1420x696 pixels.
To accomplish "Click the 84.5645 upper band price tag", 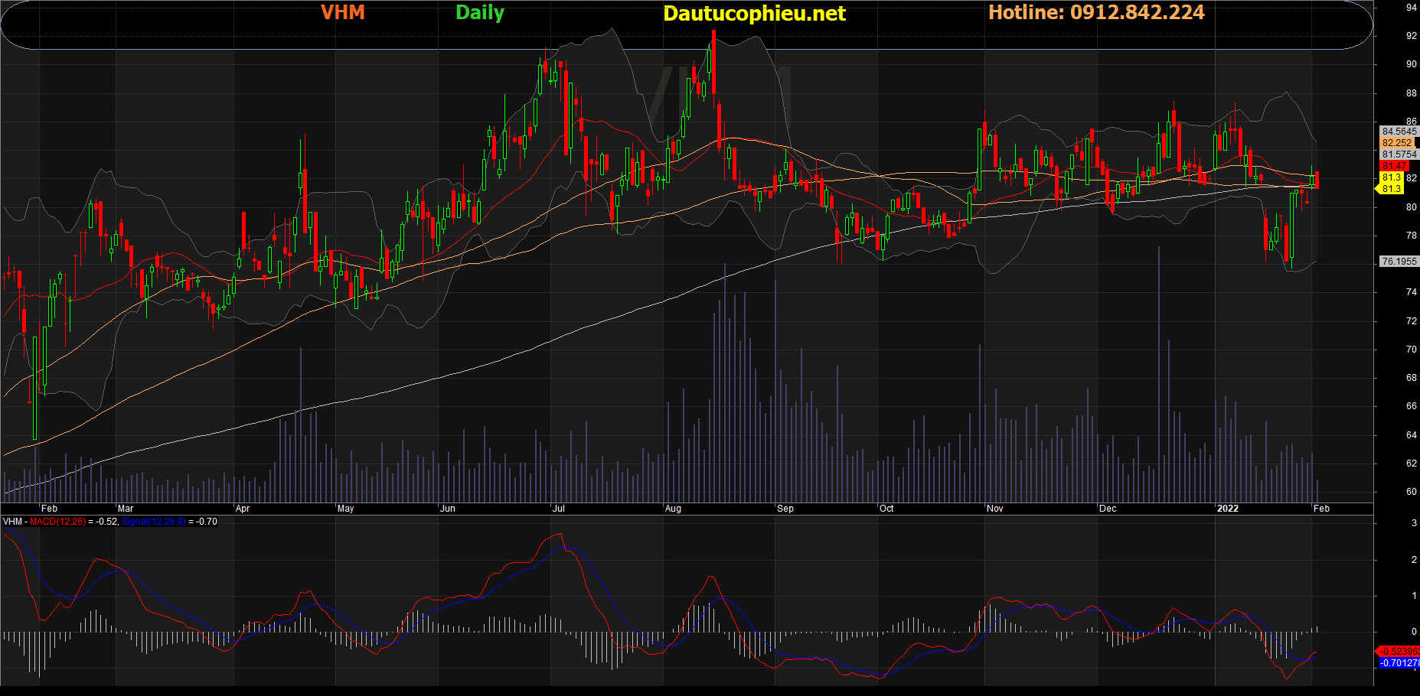I will (x=1399, y=132).
